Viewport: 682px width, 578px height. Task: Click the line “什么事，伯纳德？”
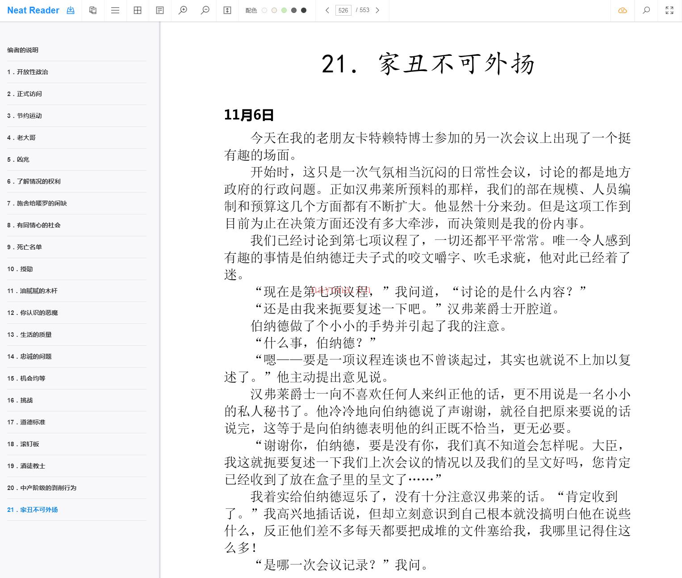[315, 343]
